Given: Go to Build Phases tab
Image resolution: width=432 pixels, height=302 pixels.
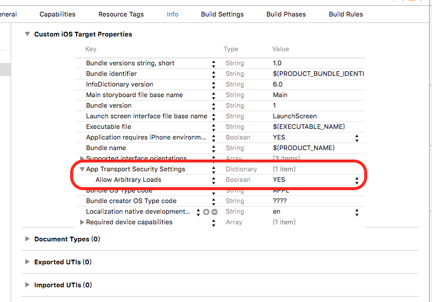Looking at the screenshot, I should pyautogui.click(x=286, y=14).
